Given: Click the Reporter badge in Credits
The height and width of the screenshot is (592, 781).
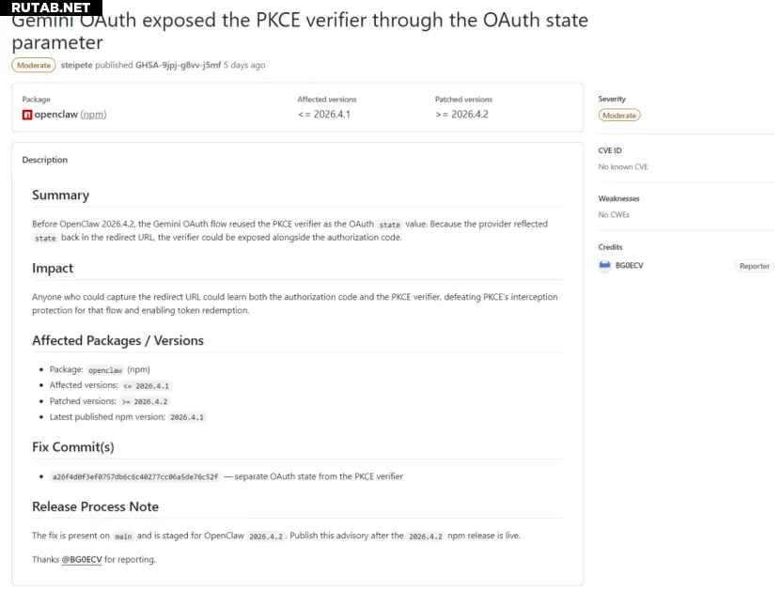Looking at the screenshot, I should pos(754,266).
